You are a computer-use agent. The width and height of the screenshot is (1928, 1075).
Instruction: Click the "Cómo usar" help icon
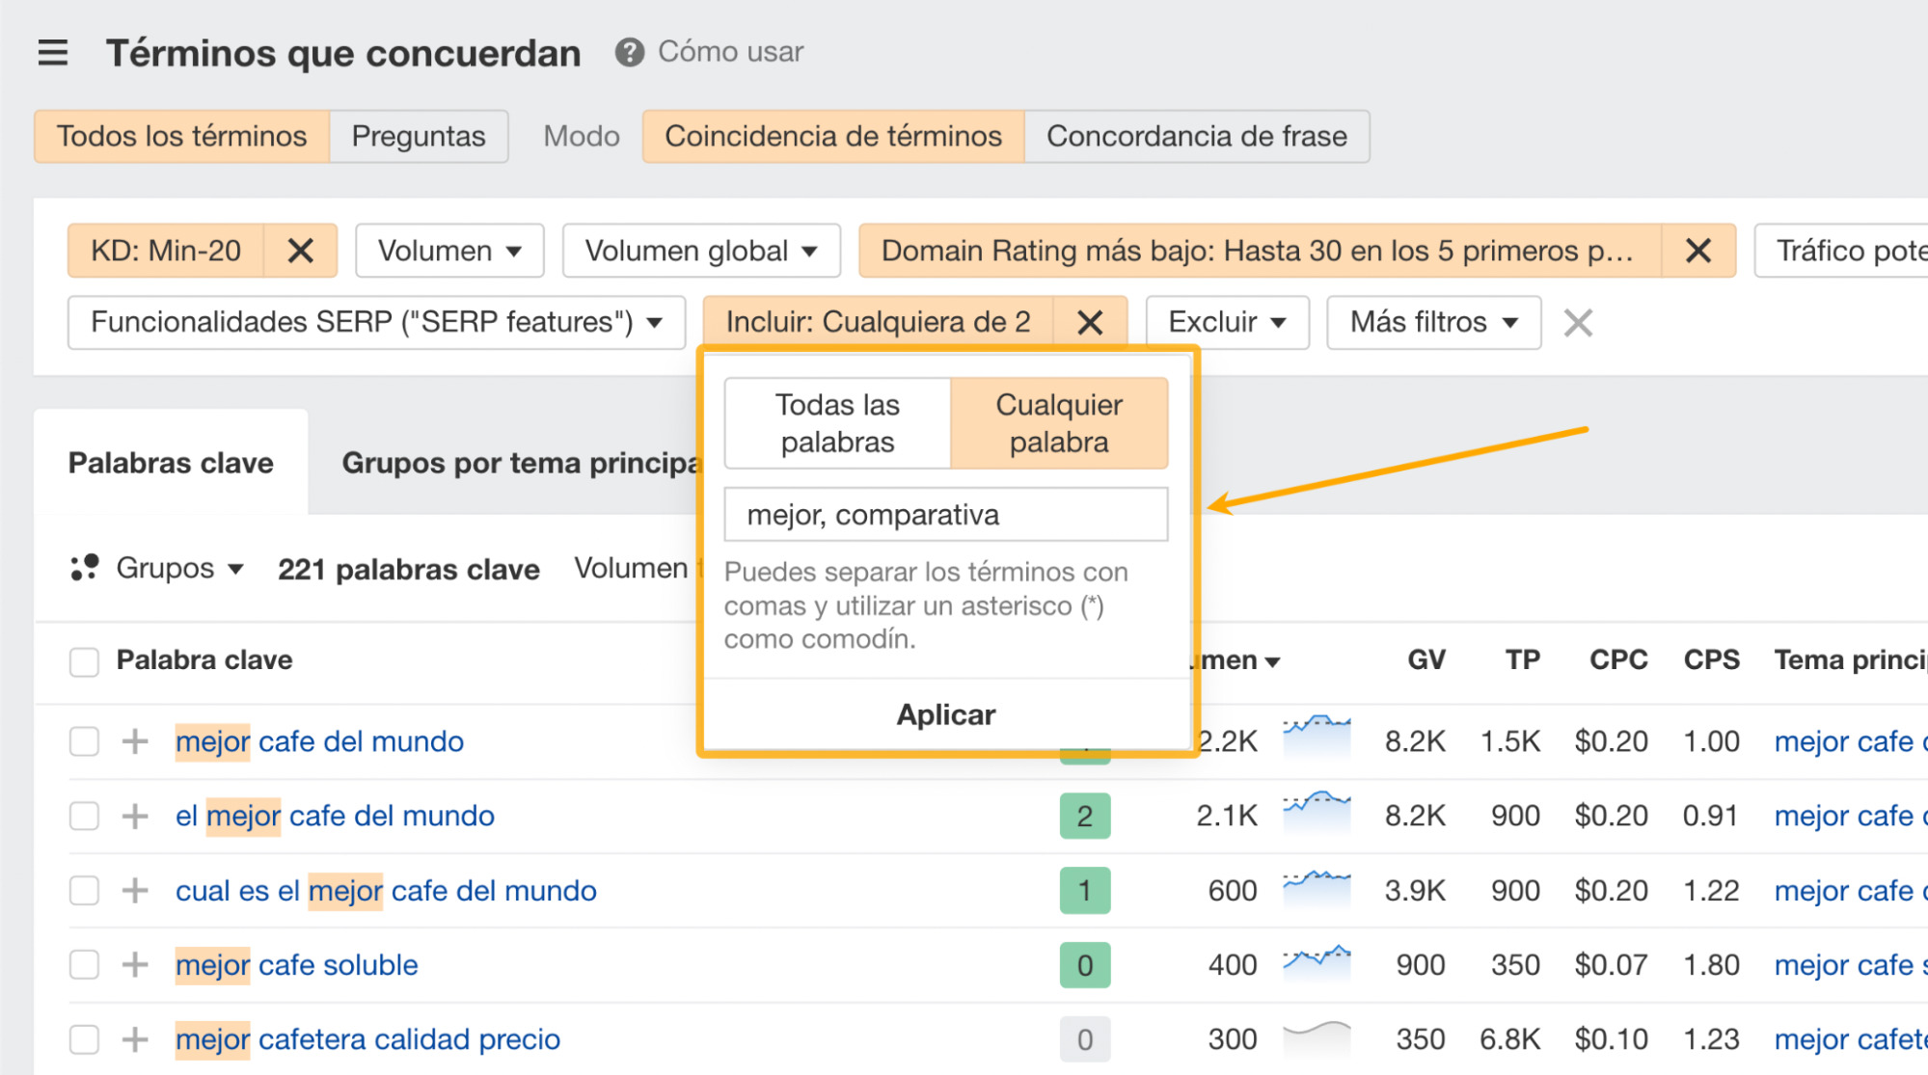pyautogui.click(x=630, y=52)
